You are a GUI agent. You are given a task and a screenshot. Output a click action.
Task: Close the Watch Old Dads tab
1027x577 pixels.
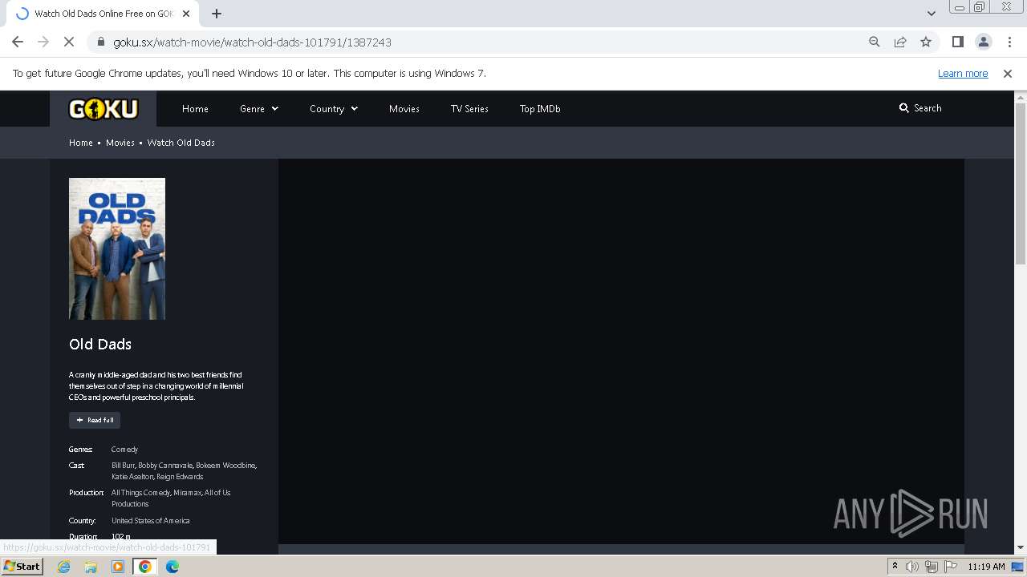pyautogui.click(x=187, y=14)
